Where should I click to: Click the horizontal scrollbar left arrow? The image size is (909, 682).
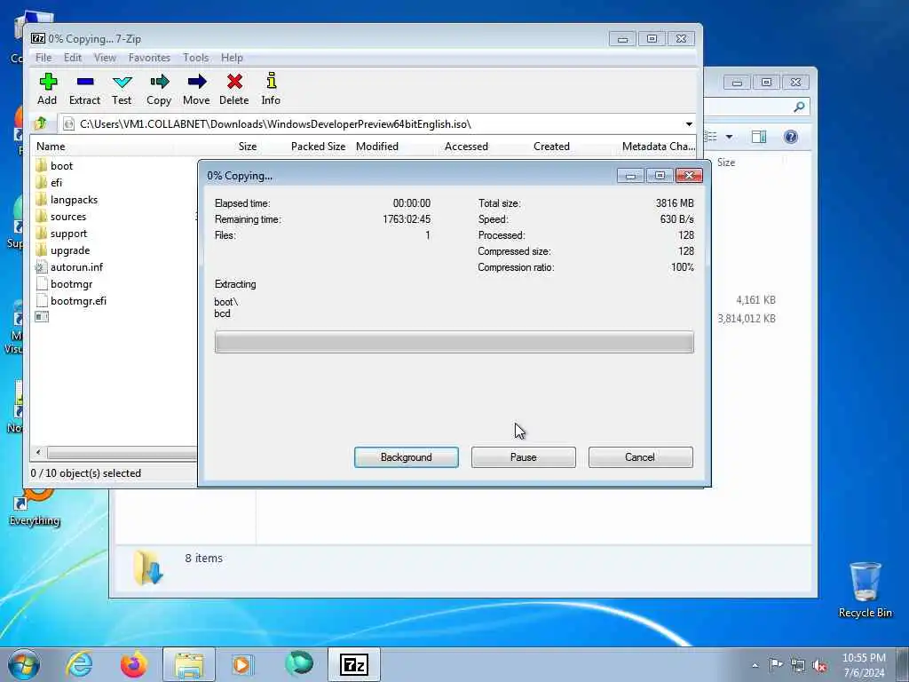[38, 452]
